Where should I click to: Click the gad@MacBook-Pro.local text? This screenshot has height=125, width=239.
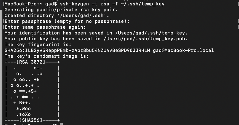tap(183, 50)
